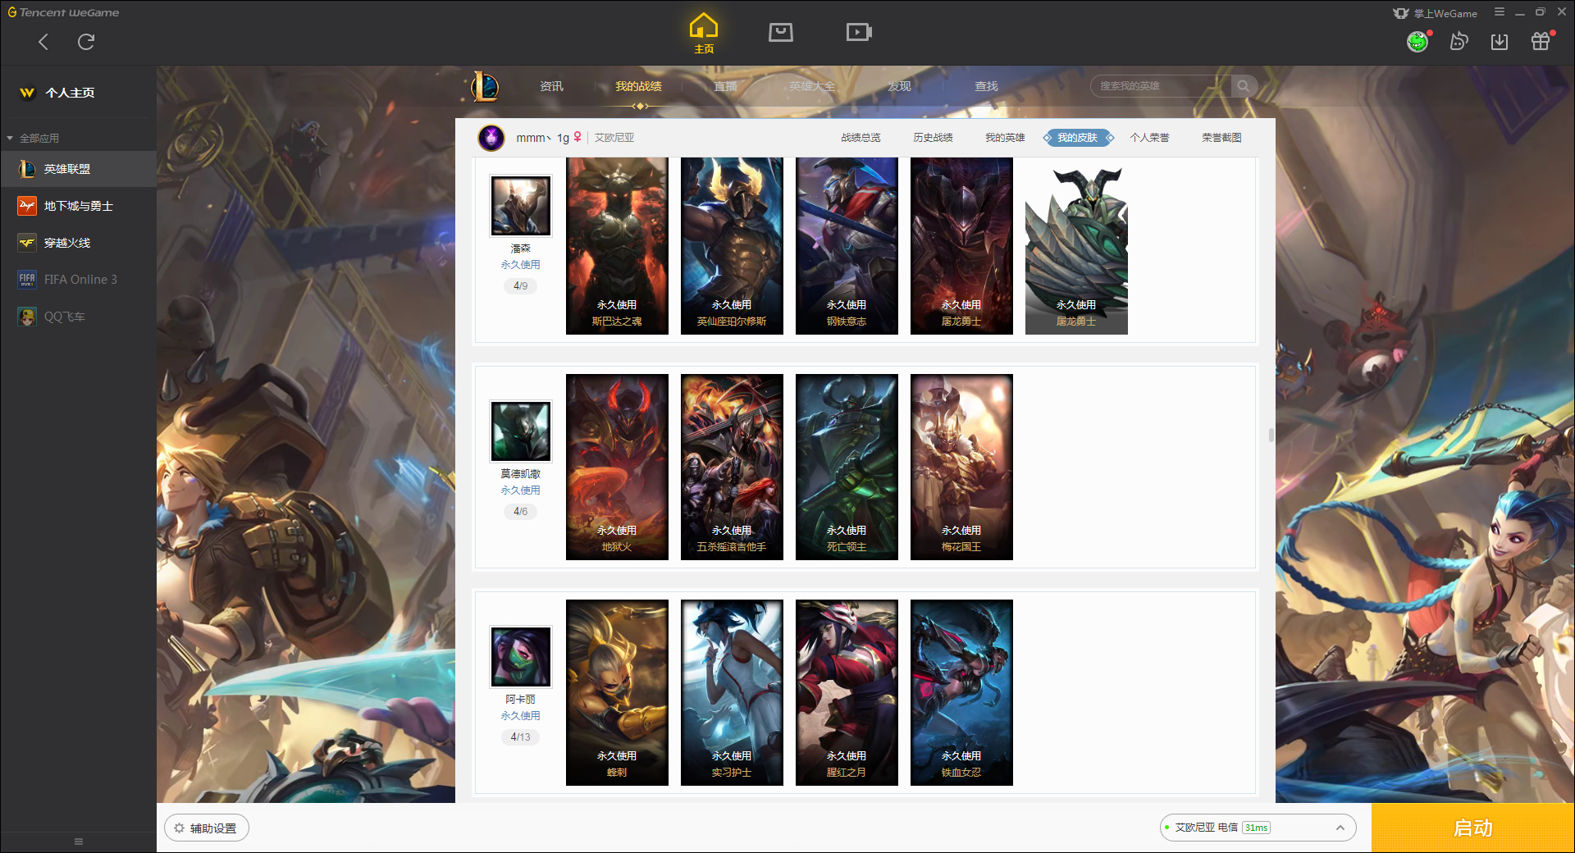Select 英雄联盟 in the sidebar
Image resolution: width=1575 pixels, height=853 pixels.
(78, 169)
